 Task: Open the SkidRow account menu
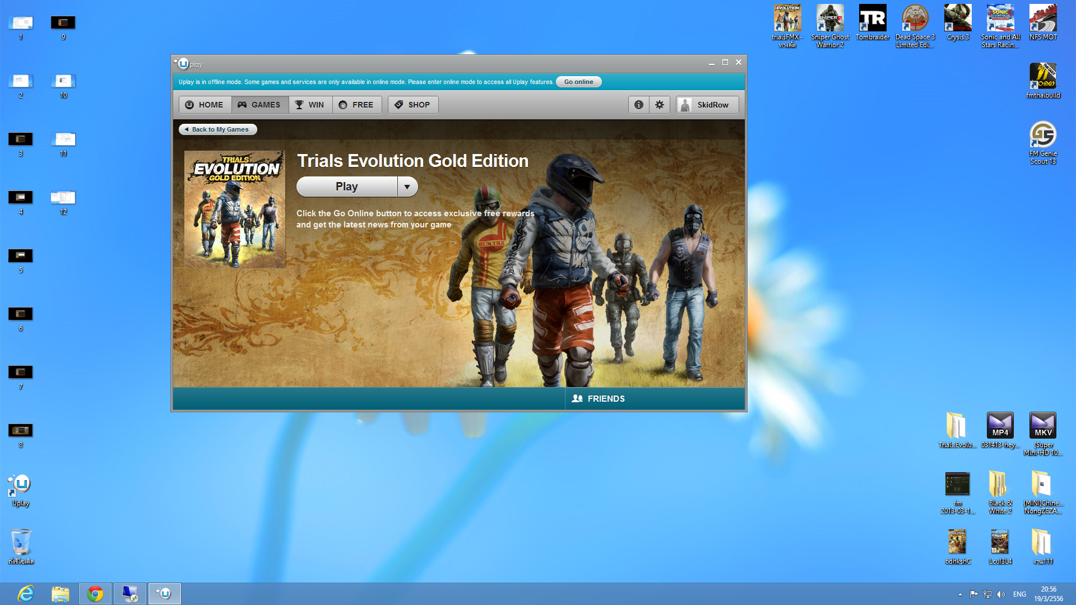pyautogui.click(x=707, y=105)
